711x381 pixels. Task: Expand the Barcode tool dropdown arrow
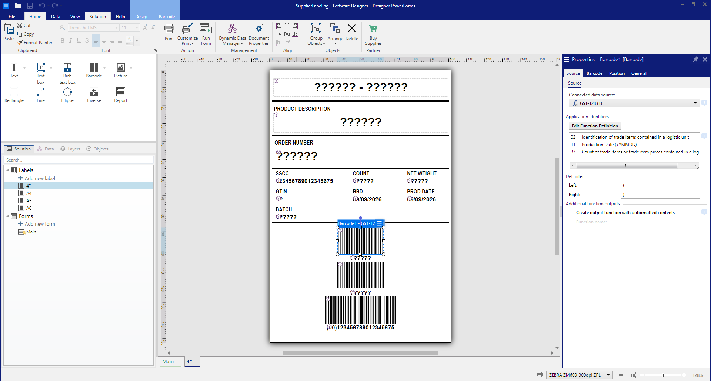click(104, 67)
